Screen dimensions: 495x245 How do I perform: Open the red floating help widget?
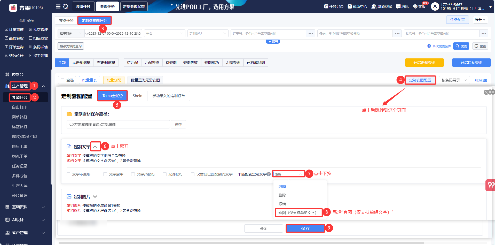coord(490,185)
